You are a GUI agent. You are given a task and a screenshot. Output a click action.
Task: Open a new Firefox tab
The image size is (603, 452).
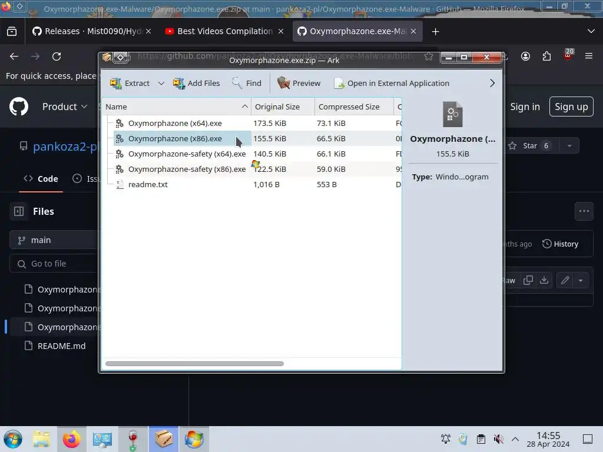click(435, 32)
